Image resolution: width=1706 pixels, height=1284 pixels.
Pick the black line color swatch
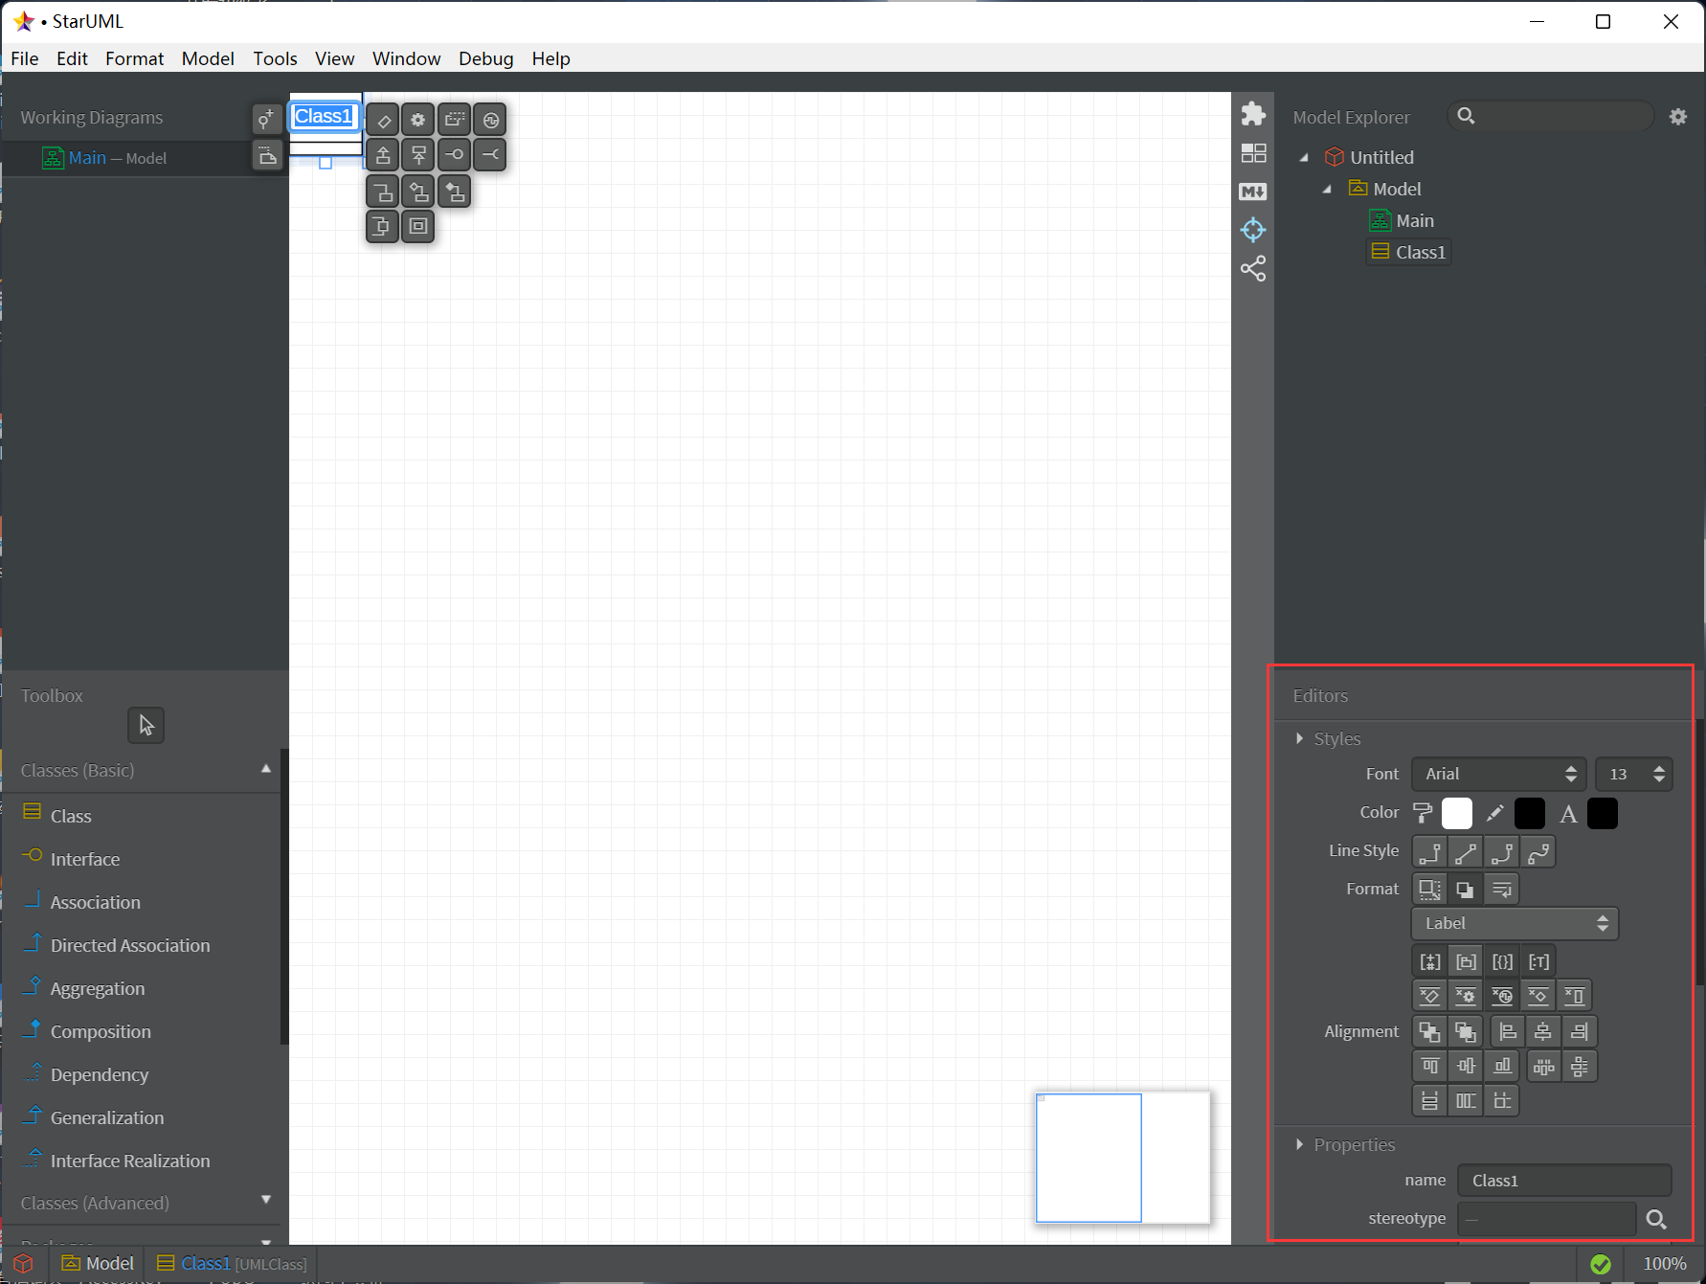click(1530, 814)
